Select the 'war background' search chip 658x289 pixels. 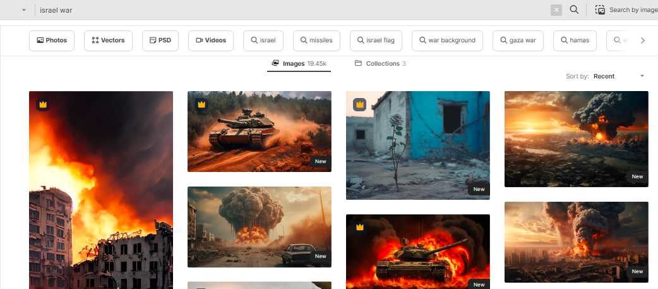(447, 40)
